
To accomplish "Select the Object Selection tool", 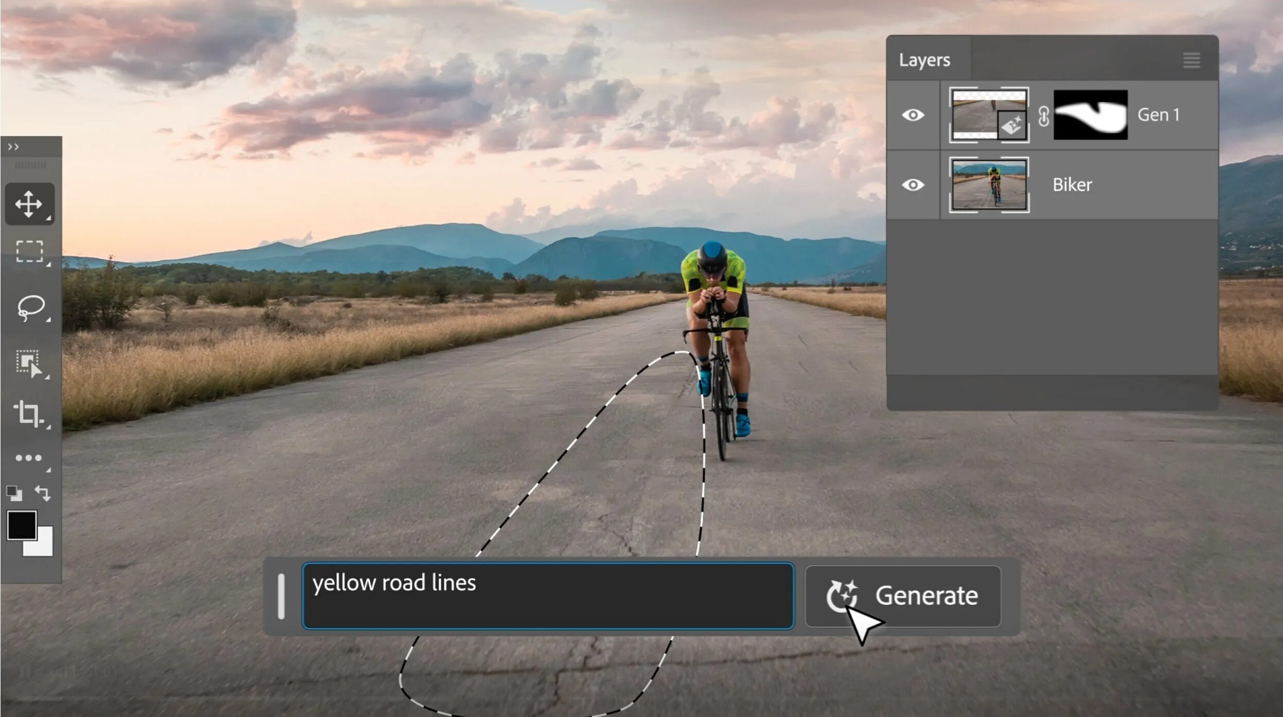I will [29, 363].
